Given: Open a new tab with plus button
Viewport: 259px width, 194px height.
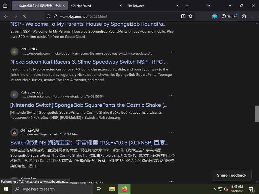Looking at the screenshot, I should point(187,6).
